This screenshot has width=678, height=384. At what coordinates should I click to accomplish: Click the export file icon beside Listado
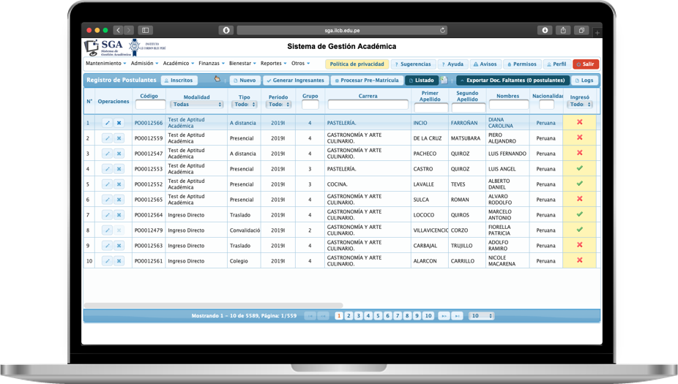(x=444, y=80)
